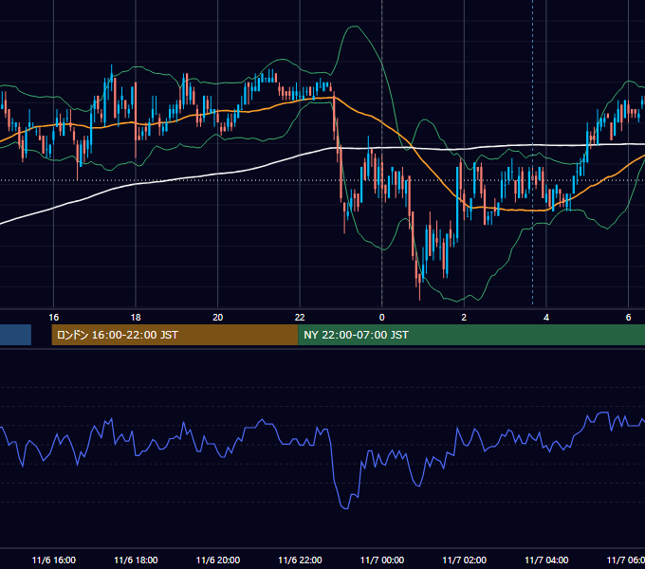Image resolution: width=645 pixels, height=569 pixels.
Task: Click the 20 hour label on the chart axis
Action: coord(217,318)
